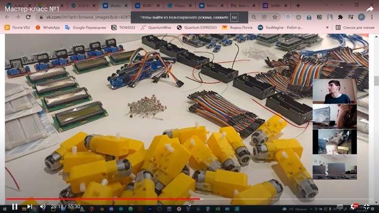Open the Chrome extensions puzzle icon
The image size is (379, 213).
click(340, 17)
